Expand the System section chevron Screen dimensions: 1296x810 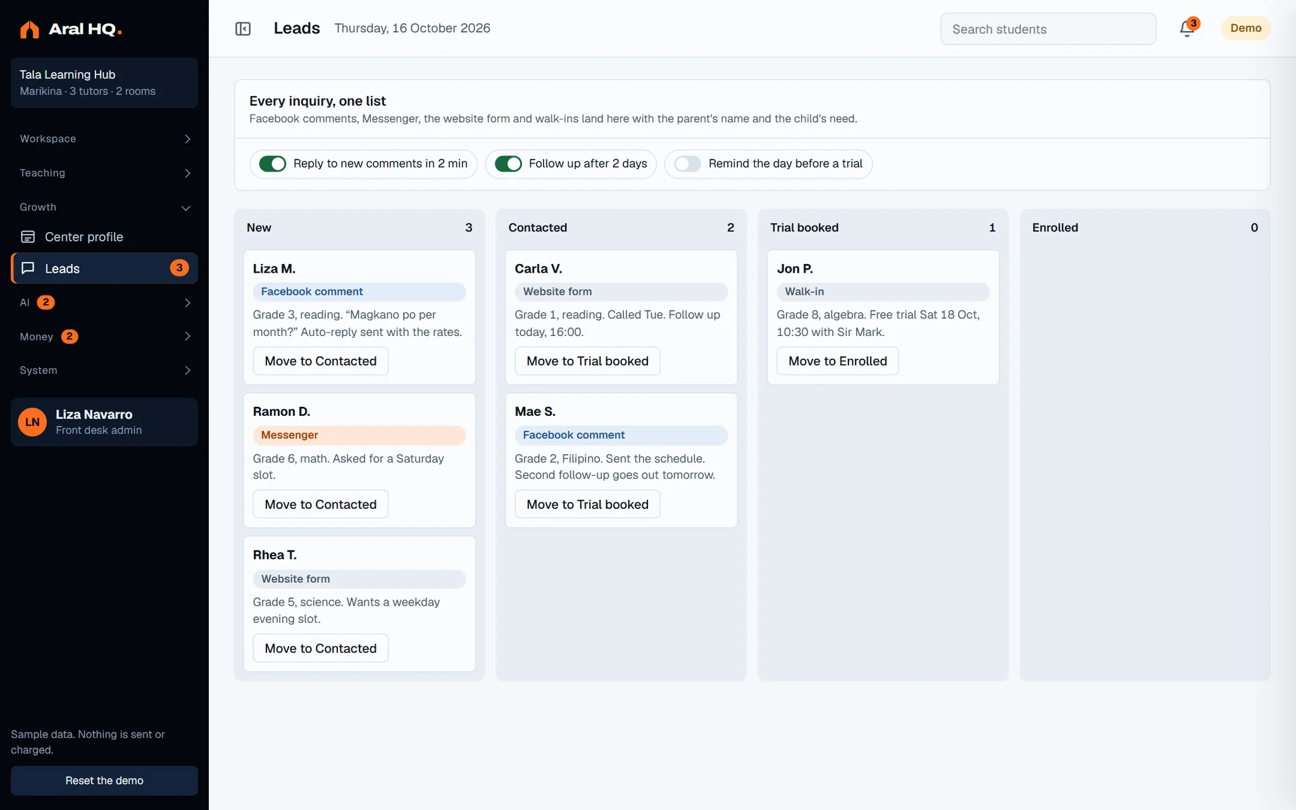(187, 371)
